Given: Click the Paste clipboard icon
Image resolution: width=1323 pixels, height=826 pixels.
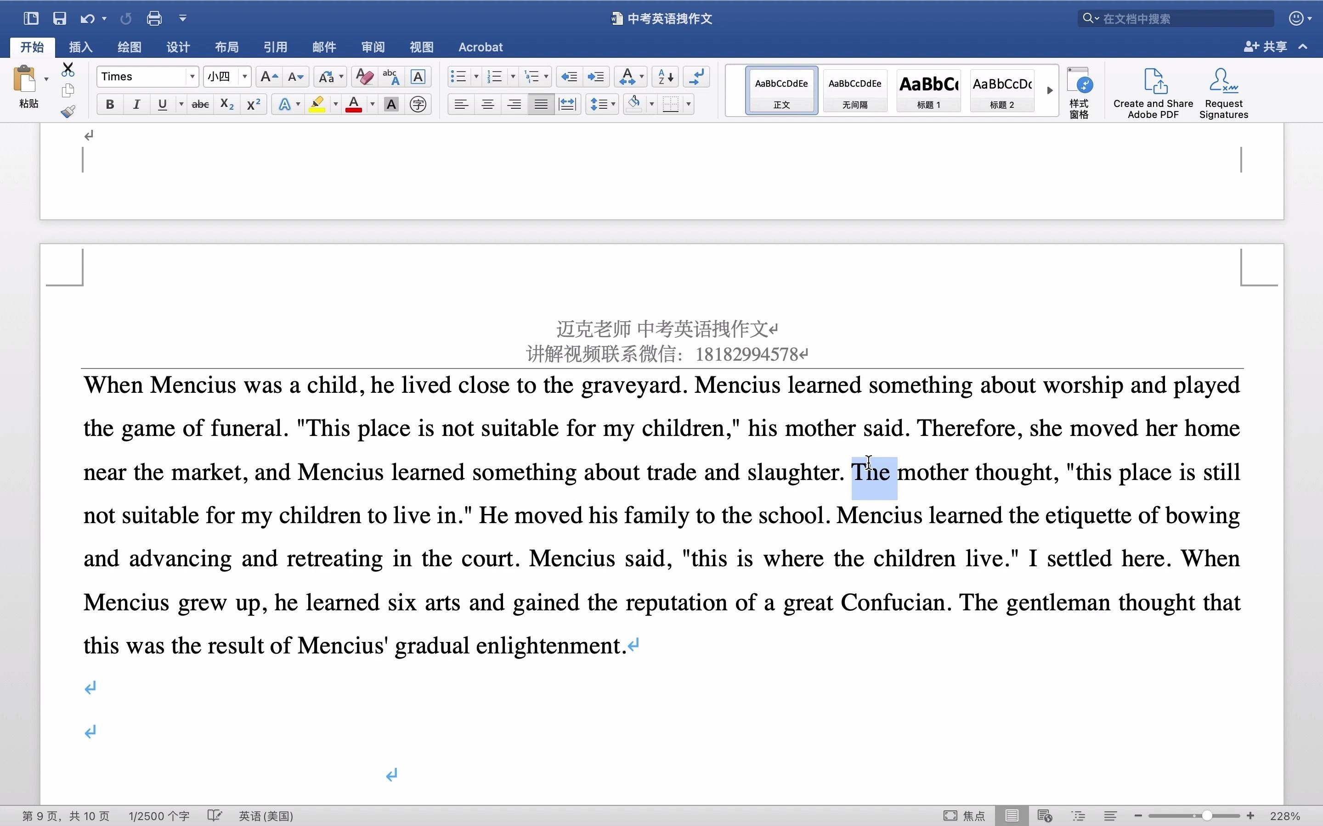Looking at the screenshot, I should [x=25, y=79].
